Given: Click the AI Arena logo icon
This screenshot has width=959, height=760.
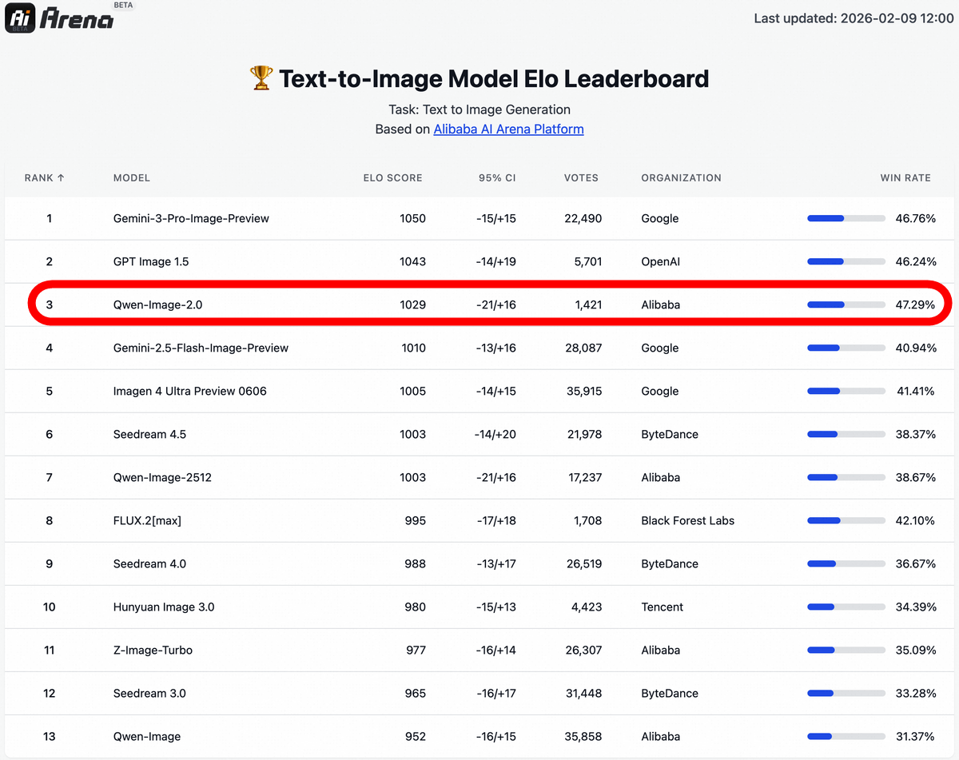Looking at the screenshot, I should pyautogui.click(x=20, y=18).
